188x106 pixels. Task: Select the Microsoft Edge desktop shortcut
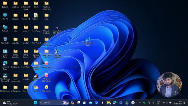point(5,65)
